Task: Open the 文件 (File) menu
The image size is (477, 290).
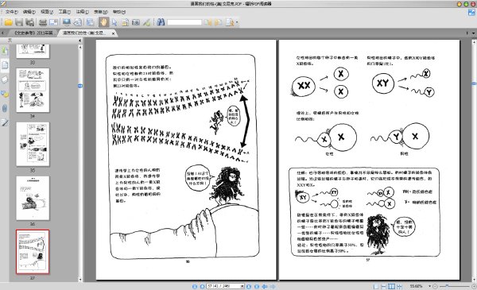Action: pos(12,12)
